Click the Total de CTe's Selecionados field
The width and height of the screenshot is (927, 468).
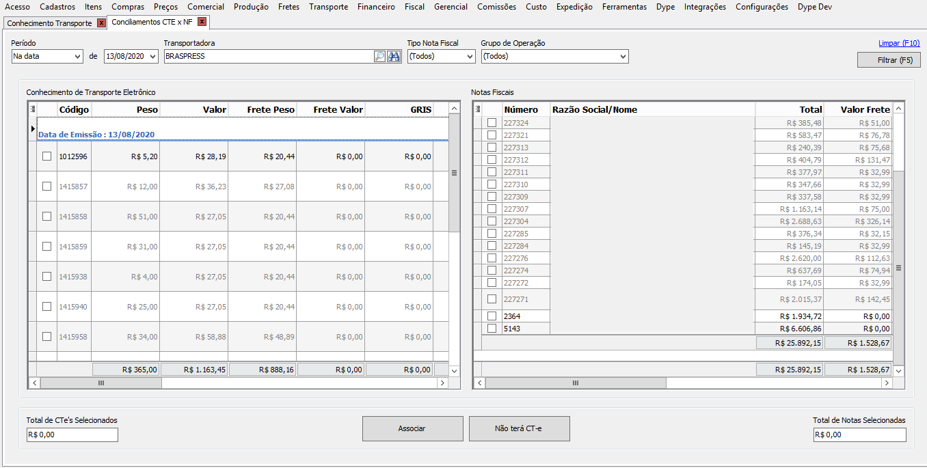72,435
